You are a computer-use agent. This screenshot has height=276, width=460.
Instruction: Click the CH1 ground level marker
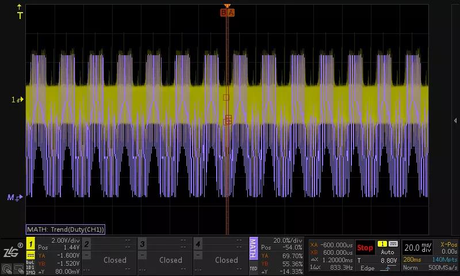click(x=17, y=99)
